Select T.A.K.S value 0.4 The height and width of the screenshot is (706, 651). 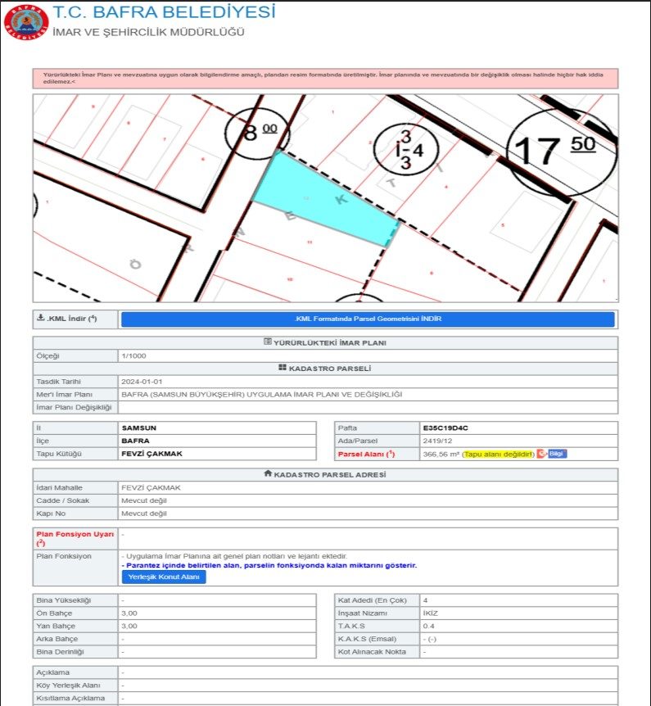pos(428,626)
